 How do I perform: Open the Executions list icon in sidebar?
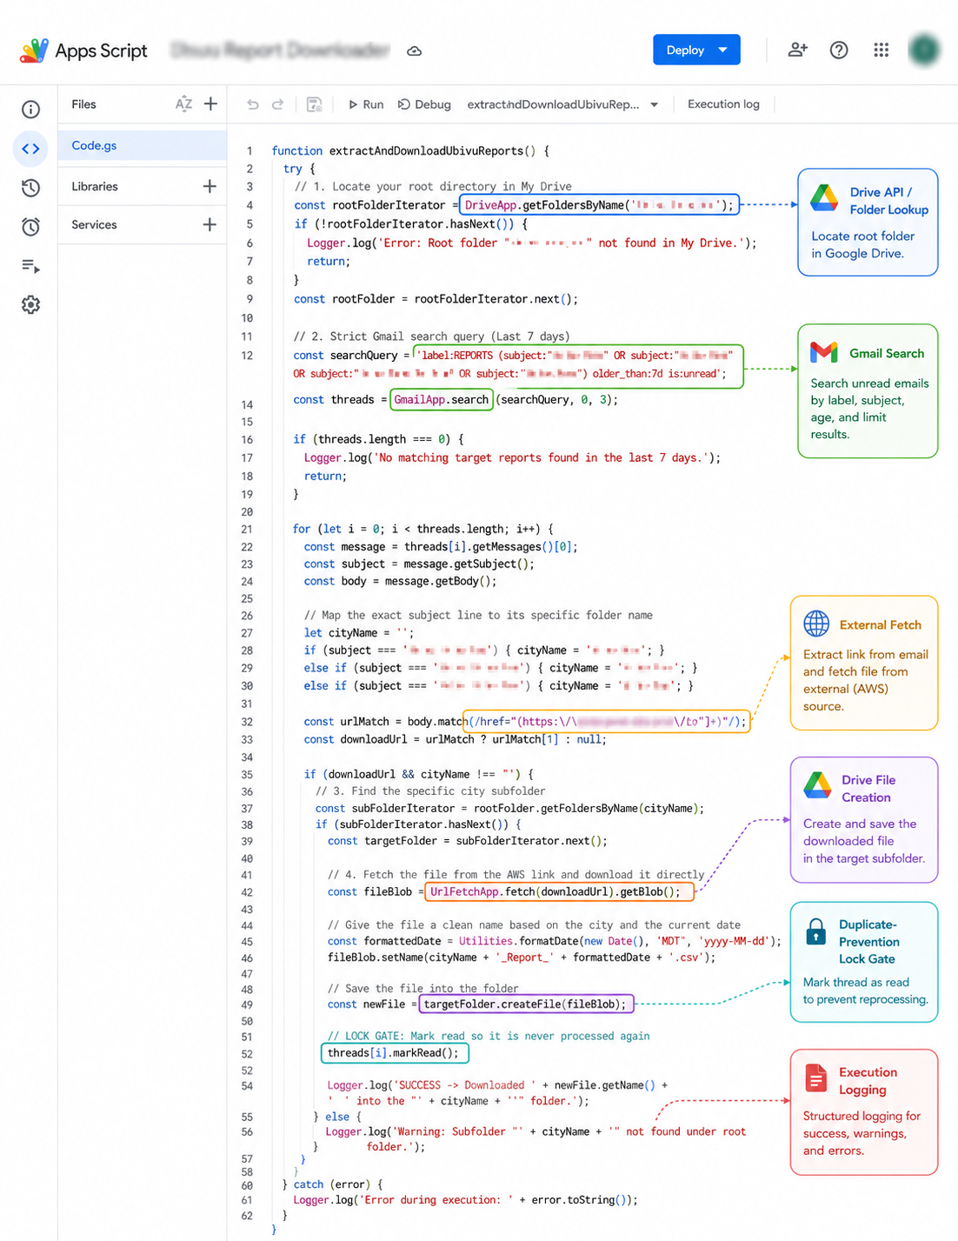click(x=30, y=266)
